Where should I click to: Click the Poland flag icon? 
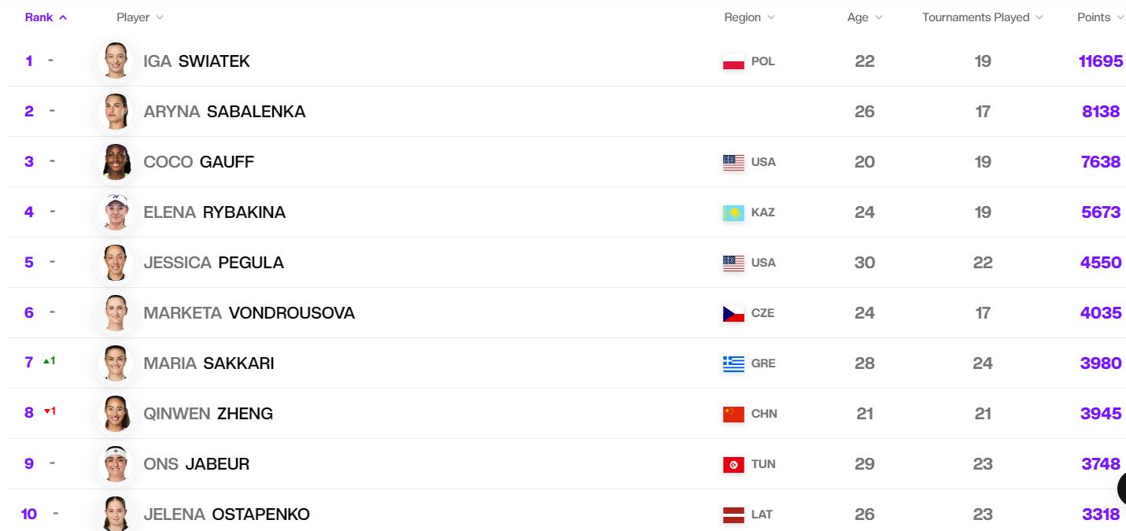[733, 61]
